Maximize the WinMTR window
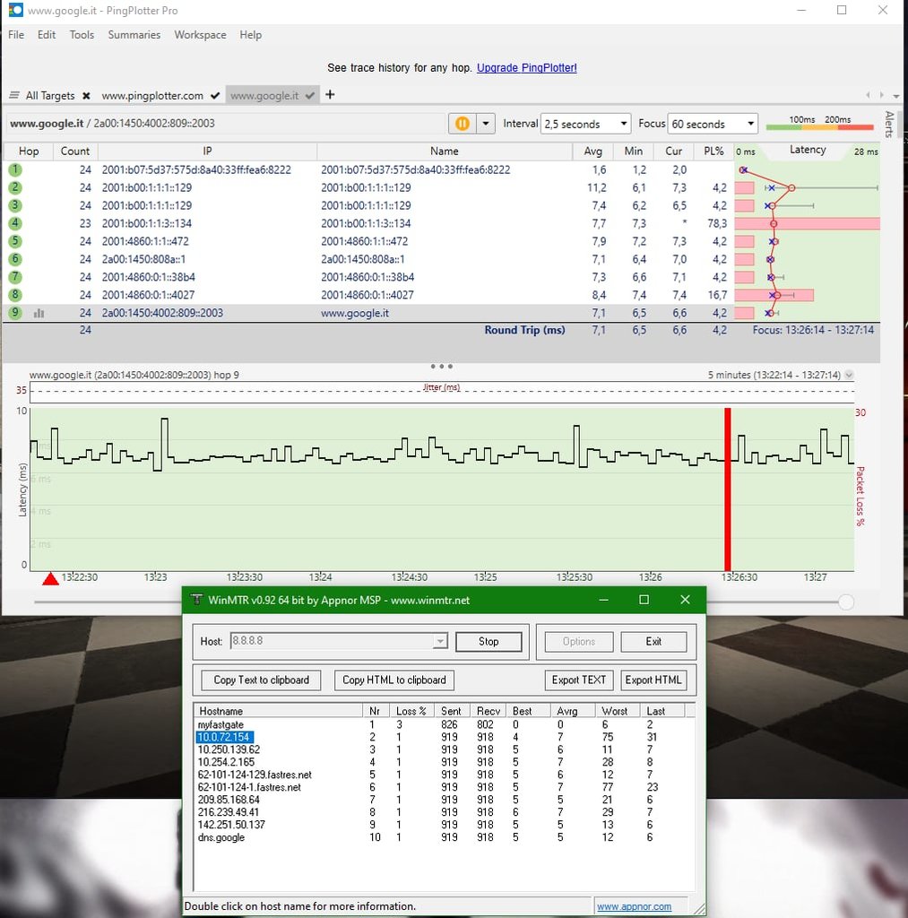The width and height of the screenshot is (908, 918). point(644,600)
